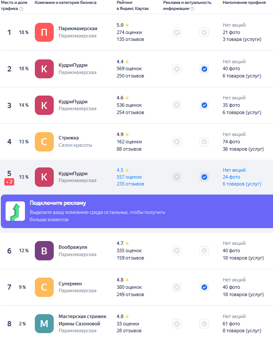Screen dimensions: 273x340
Task: Open the '24 фото' link for КудриПудри
Action: [x=231, y=177]
